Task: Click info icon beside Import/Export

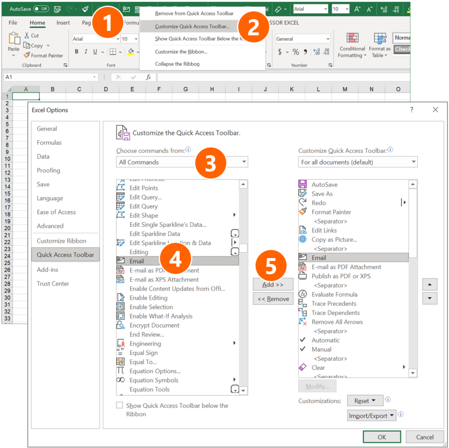Action: (x=401, y=414)
